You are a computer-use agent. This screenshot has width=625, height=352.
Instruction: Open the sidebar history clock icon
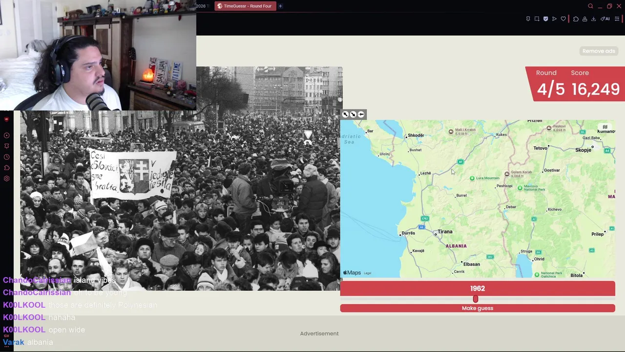coord(6,157)
